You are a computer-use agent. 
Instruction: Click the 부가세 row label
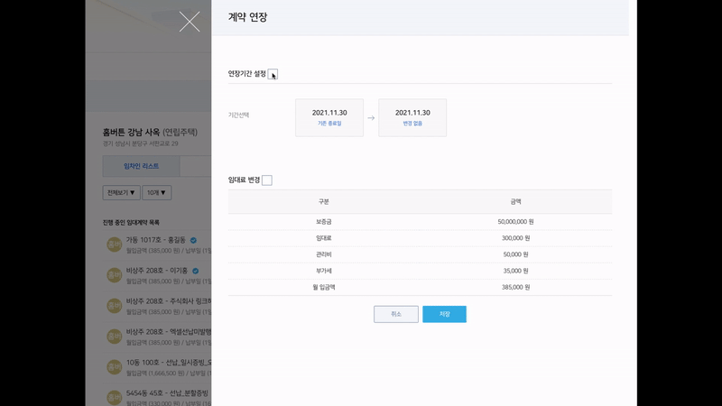click(x=324, y=271)
